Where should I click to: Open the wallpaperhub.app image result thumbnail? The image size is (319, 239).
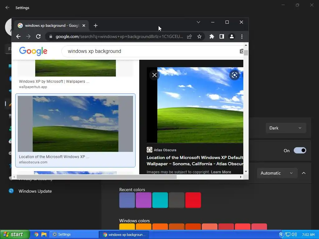[75, 68]
